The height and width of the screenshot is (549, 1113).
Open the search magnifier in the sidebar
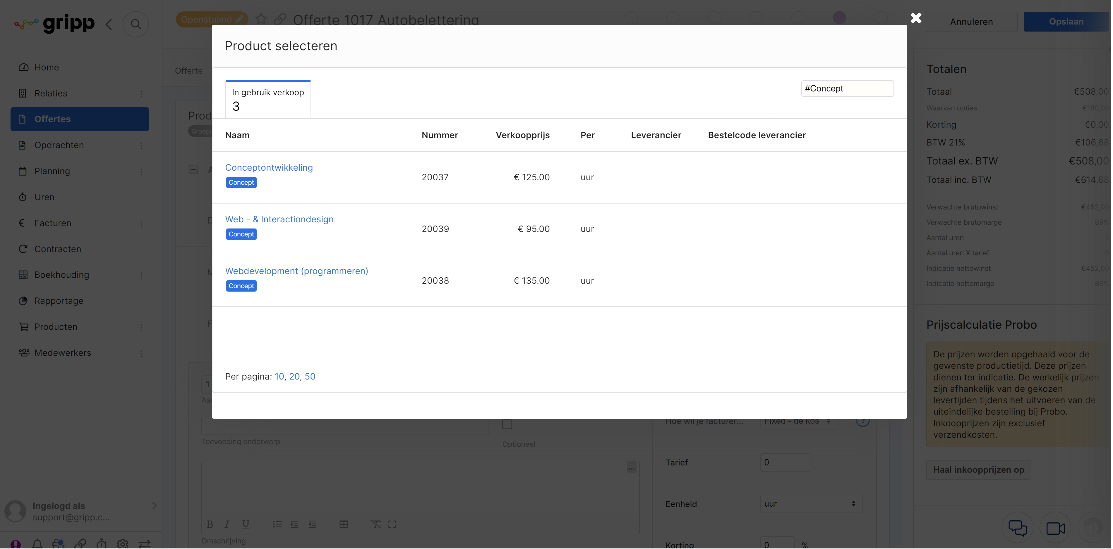[136, 24]
